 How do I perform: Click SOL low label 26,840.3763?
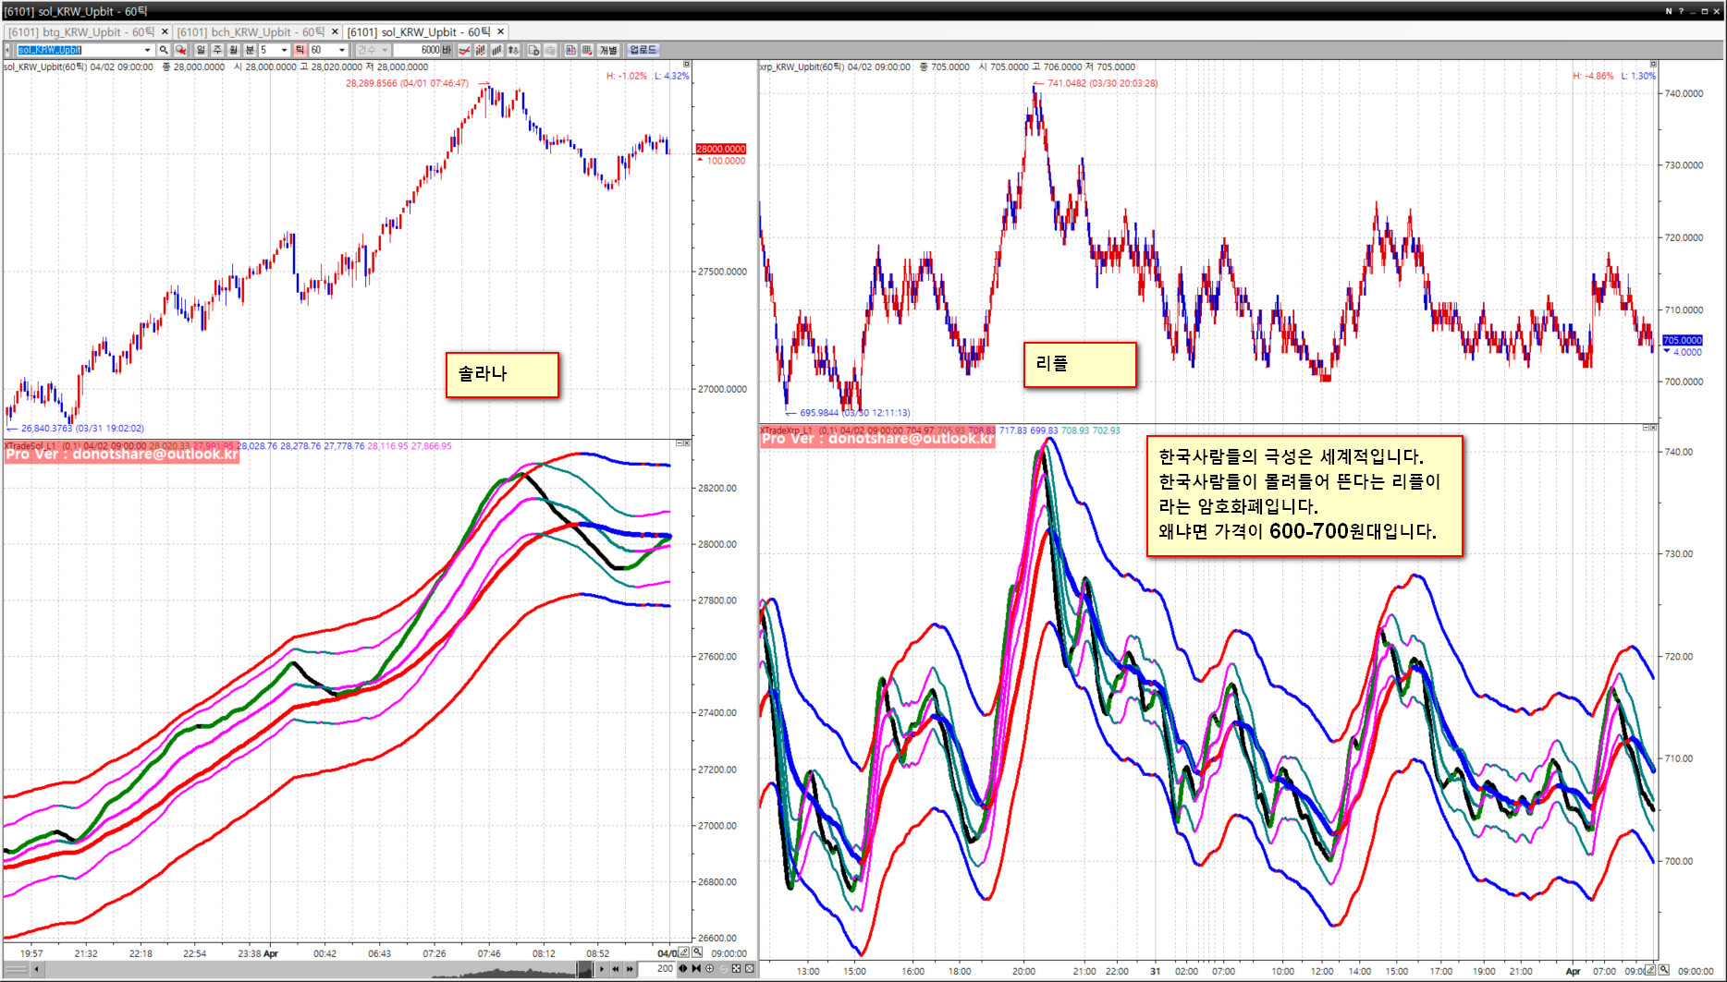coord(82,429)
